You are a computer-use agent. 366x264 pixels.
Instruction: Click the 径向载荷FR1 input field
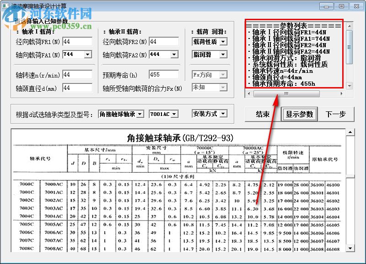(78, 41)
